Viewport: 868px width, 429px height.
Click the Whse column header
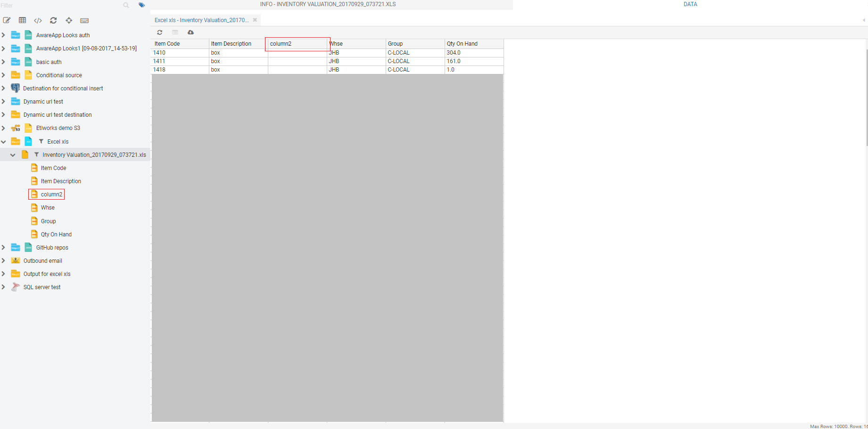[x=356, y=44]
